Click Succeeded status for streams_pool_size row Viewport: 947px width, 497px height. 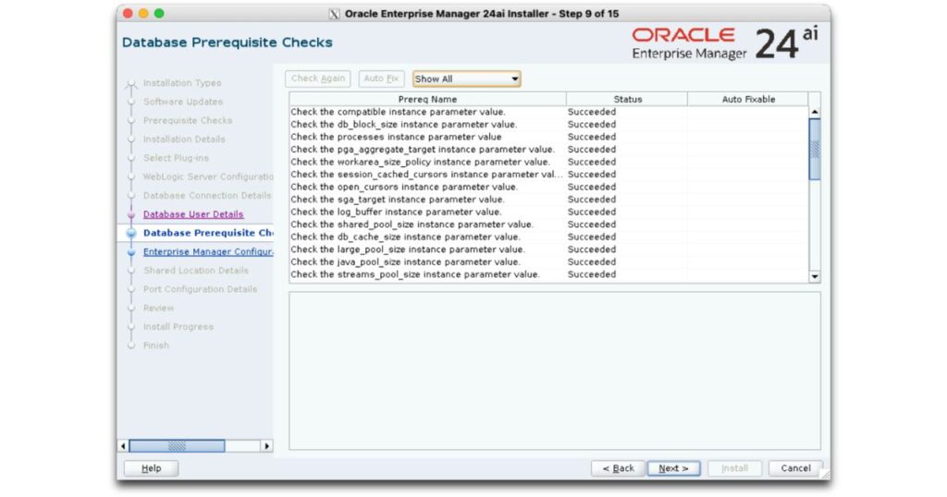[x=592, y=274]
